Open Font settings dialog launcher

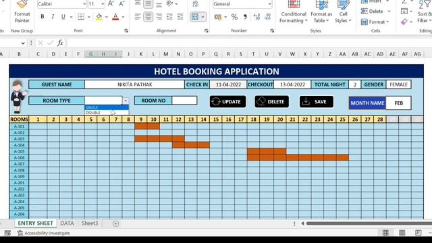[x=126, y=31]
